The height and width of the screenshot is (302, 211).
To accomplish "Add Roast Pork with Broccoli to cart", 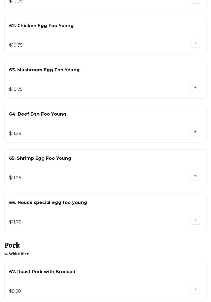I will (195, 289).
